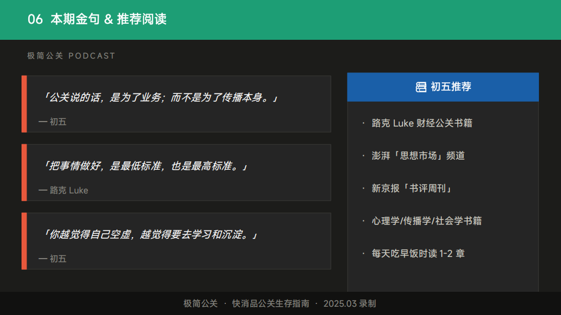Click the 初五 attribution under the 业务 quote
This screenshot has height=315, width=561.
click(53, 122)
